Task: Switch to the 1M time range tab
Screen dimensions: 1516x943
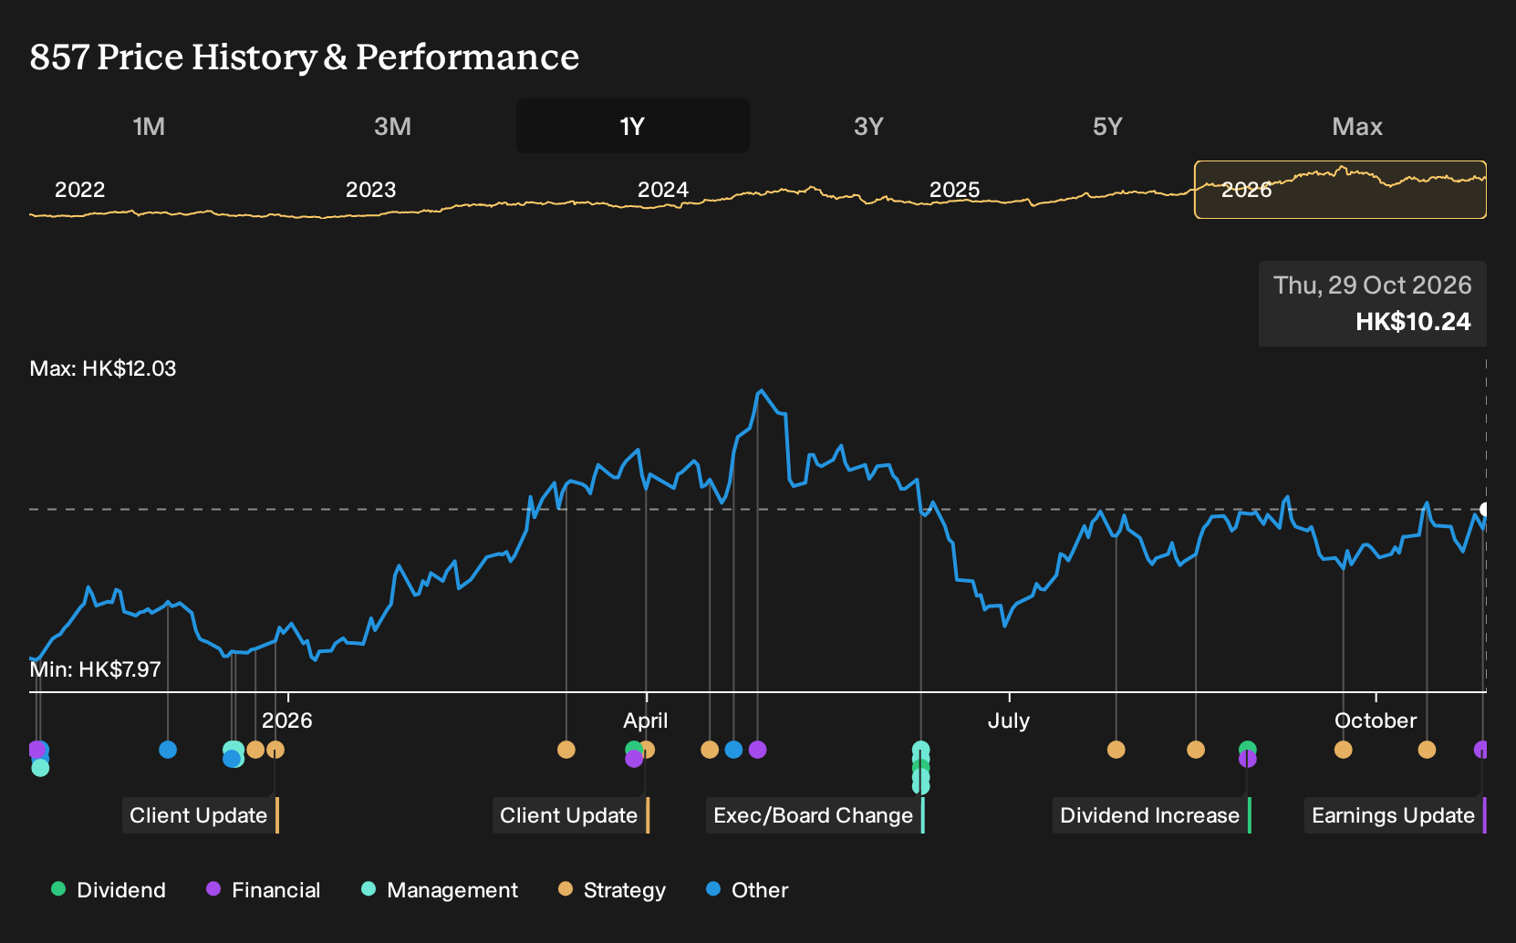Action: pos(149,126)
